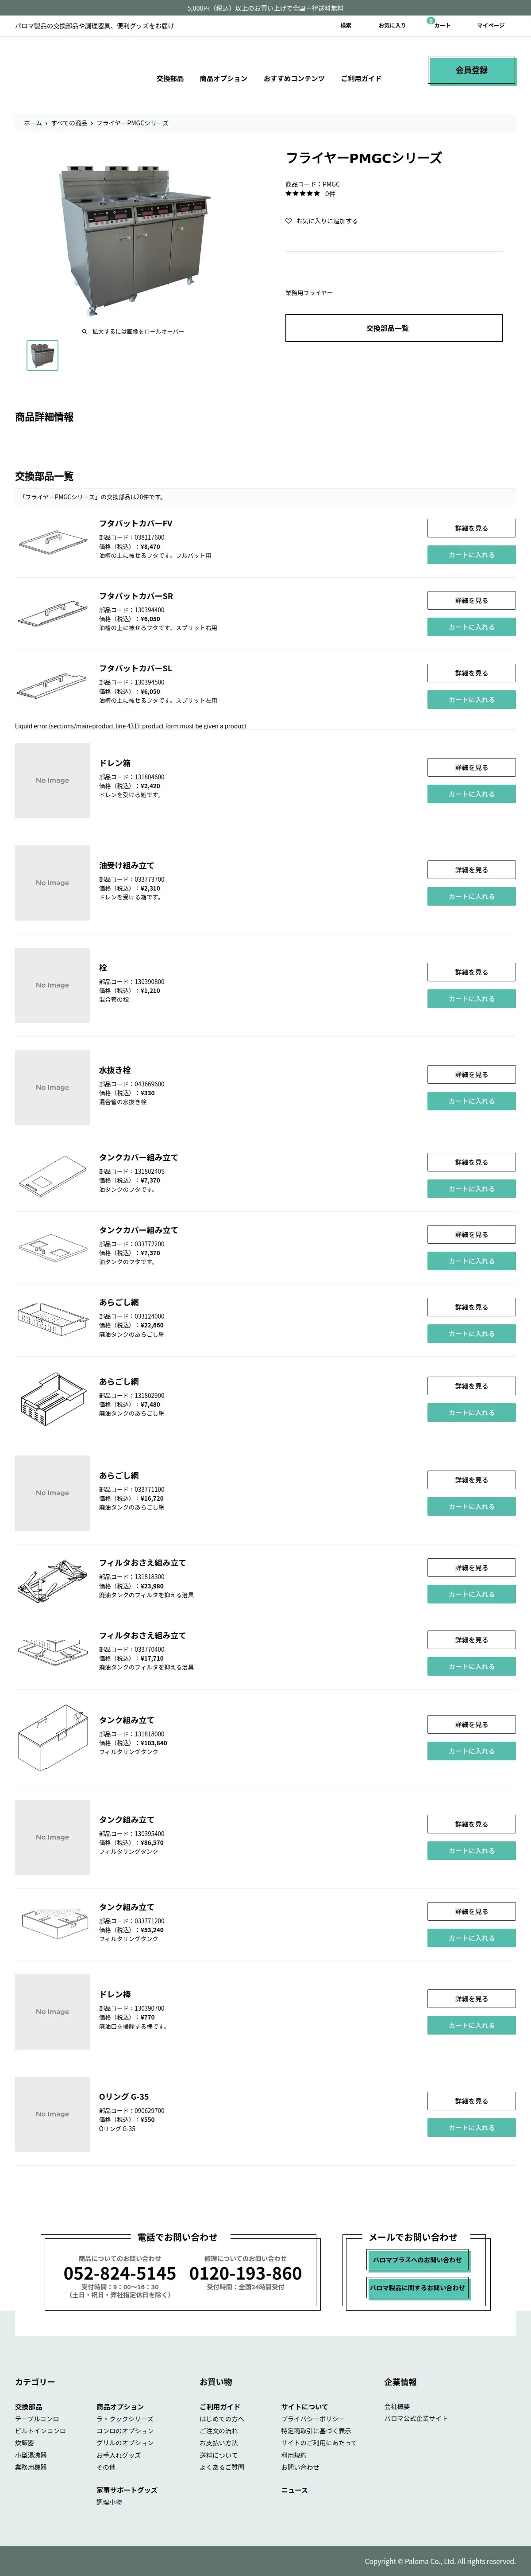Image resolution: width=531 pixels, height=2576 pixels.
Task: Click the 交換部品一覧 button
Action: point(393,328)
